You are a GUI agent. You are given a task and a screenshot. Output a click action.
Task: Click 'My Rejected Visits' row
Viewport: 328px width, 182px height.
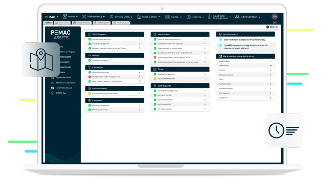[180, 109]
